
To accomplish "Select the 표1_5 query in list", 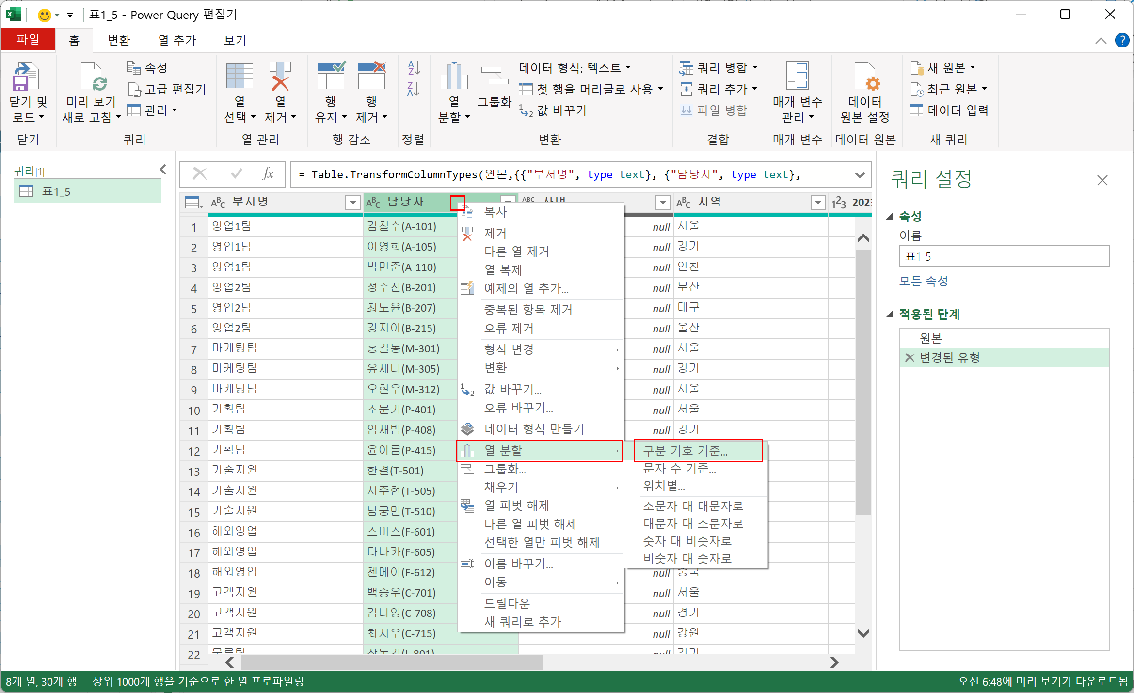I will point(87,191).
